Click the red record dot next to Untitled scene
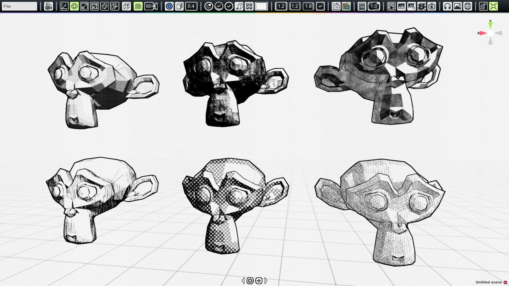 click(x=505, y=282)
